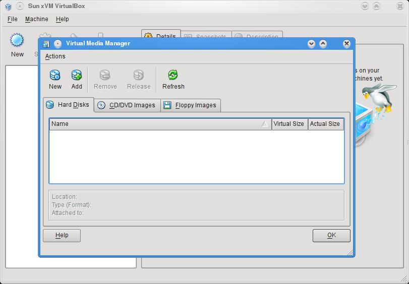Screen dimensions: 409x284
Task: Click New disk icon in Virtual Media Manager
Action: [55, 75]
